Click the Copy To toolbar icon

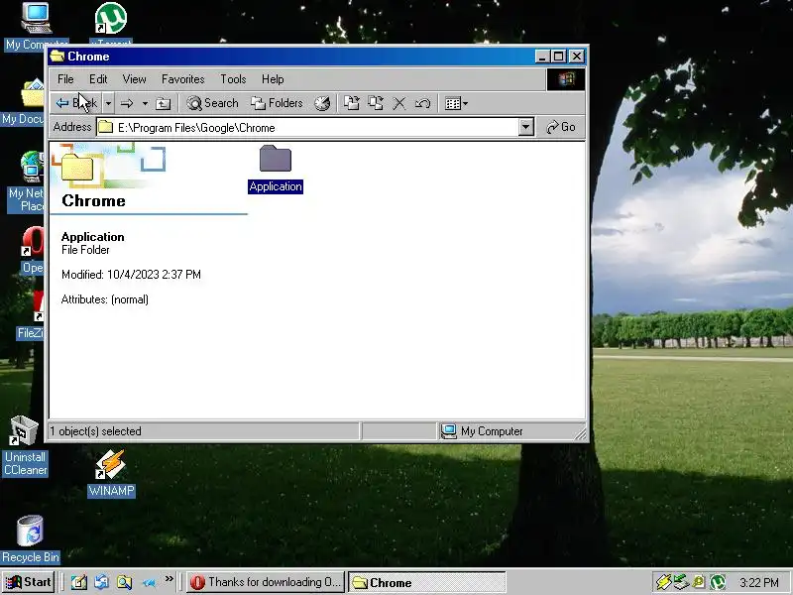376,103
